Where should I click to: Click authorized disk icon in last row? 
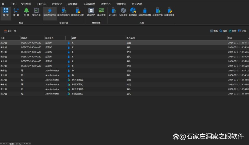click(x=69, y=94)
